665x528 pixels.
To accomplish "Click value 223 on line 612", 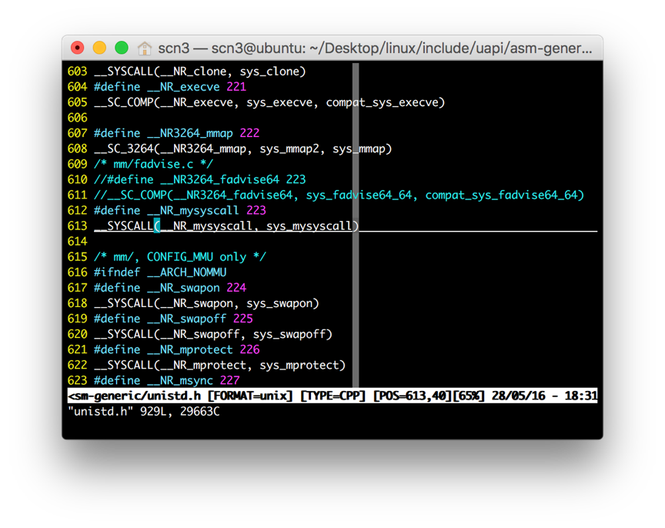I will [x=256, y=210].
